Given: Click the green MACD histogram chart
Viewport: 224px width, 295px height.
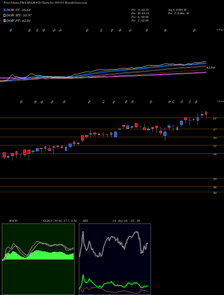Looking at the screenshot, I should tap(38, 259).
